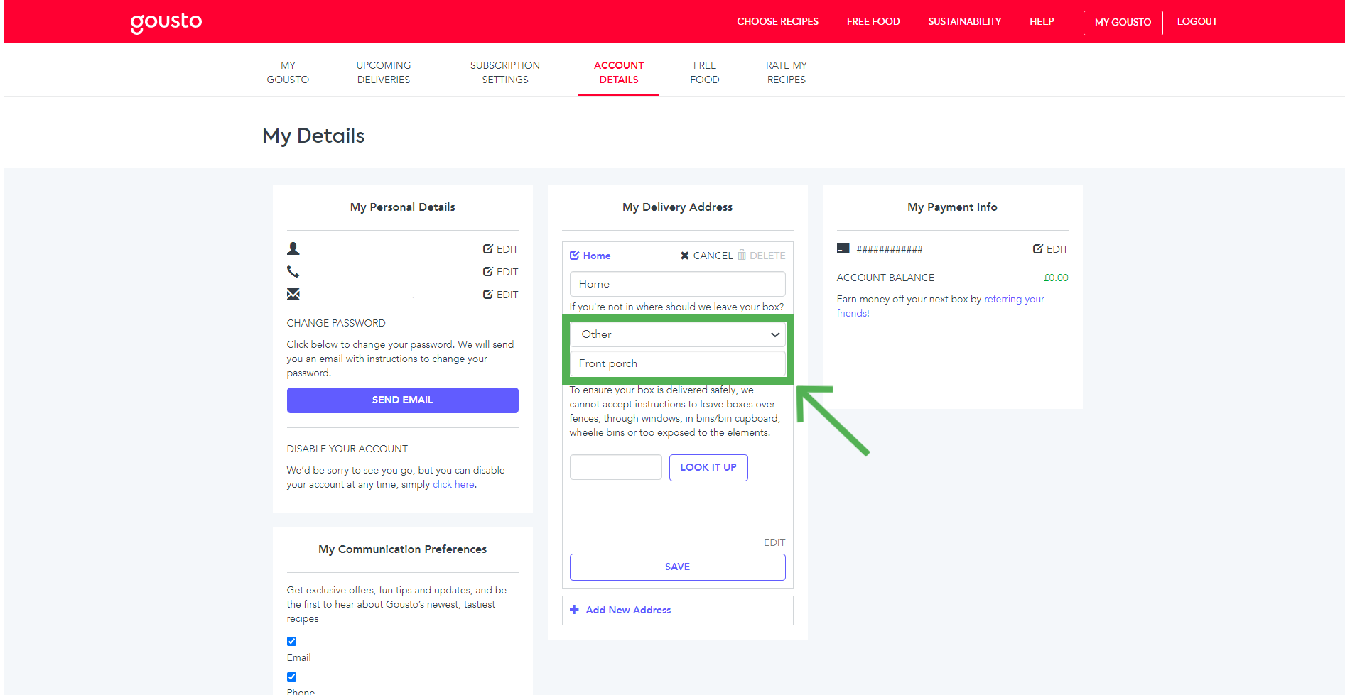Click the ACCOUNT BALANCE label
The height and width of the screenshot is (695, 1345).
pyautogui.click(x=885, y=278)
